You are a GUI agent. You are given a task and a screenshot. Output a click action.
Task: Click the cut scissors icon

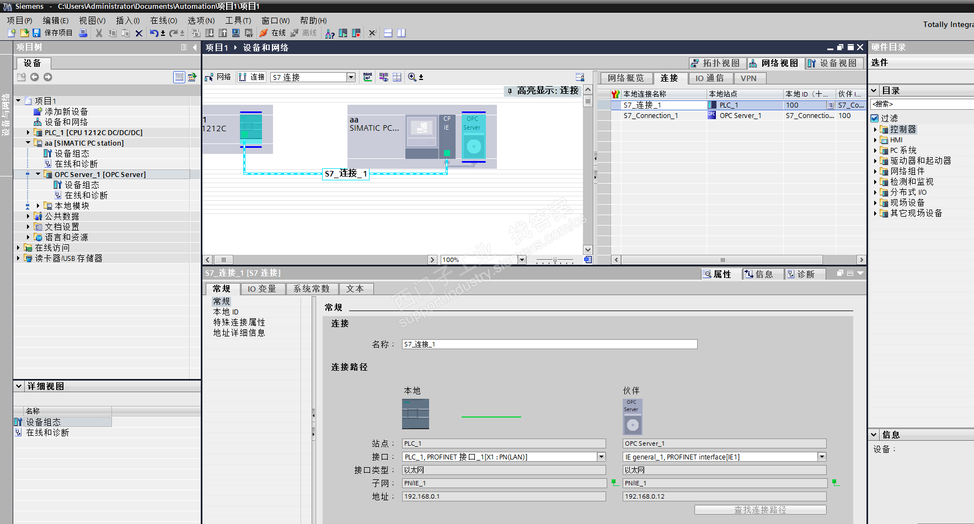99,33
